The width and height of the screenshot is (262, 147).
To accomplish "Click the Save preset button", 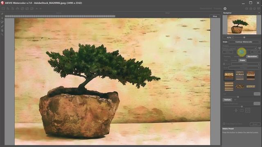I will point(228,52).
